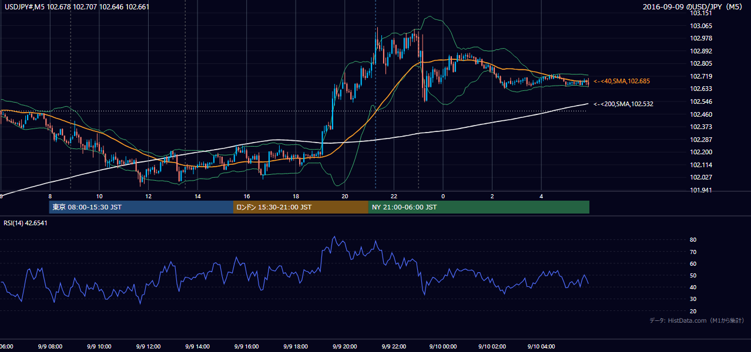Click the bottom time label 9/9 22:00

pos(394,347)
